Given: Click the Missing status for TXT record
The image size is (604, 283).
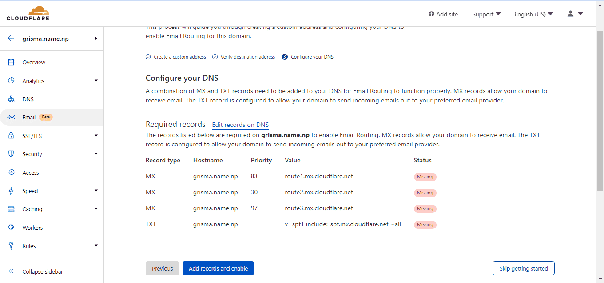Looking at the screenshot, I should (425, 224).
